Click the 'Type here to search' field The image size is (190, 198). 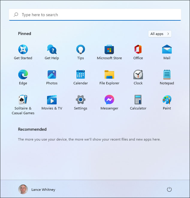click(95, 15)
